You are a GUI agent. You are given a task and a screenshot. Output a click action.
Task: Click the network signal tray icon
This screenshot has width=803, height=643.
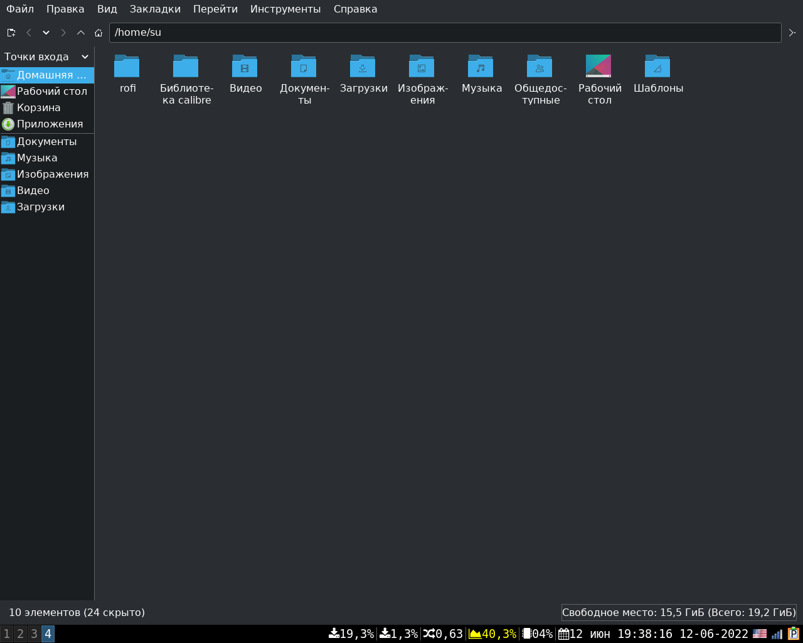coord(777,634)
